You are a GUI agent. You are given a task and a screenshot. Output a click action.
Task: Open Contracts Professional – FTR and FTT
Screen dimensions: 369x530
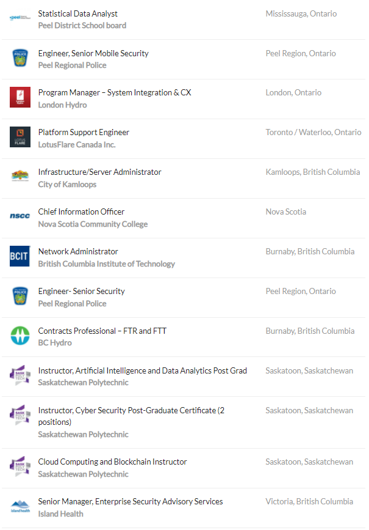pos(102,331)
